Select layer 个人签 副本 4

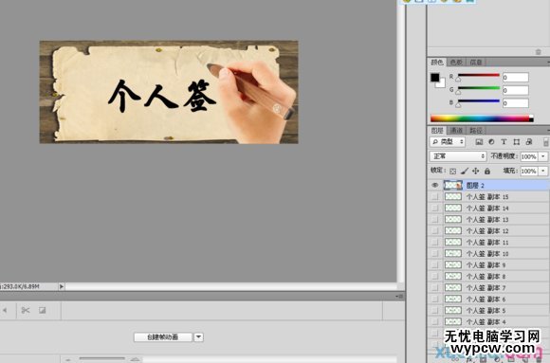coord(488,321)
